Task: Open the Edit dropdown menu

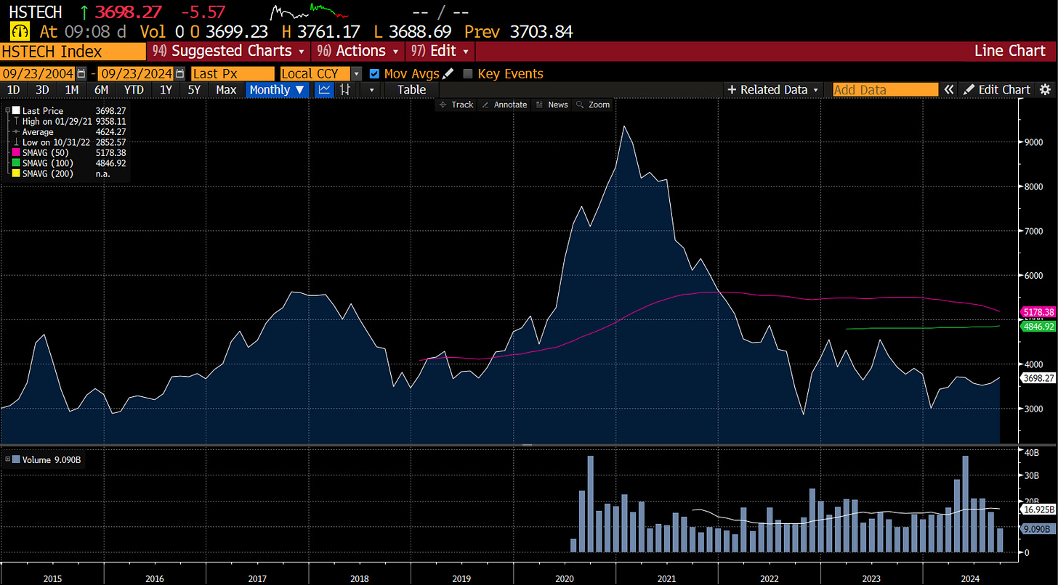Action: 441,51
